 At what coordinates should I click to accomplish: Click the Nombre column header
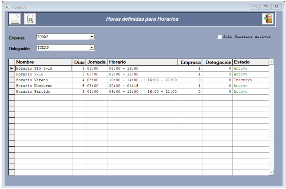click(43, 62)
